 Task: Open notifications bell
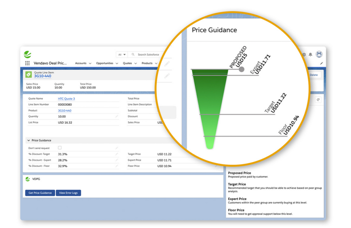point(310,54)
